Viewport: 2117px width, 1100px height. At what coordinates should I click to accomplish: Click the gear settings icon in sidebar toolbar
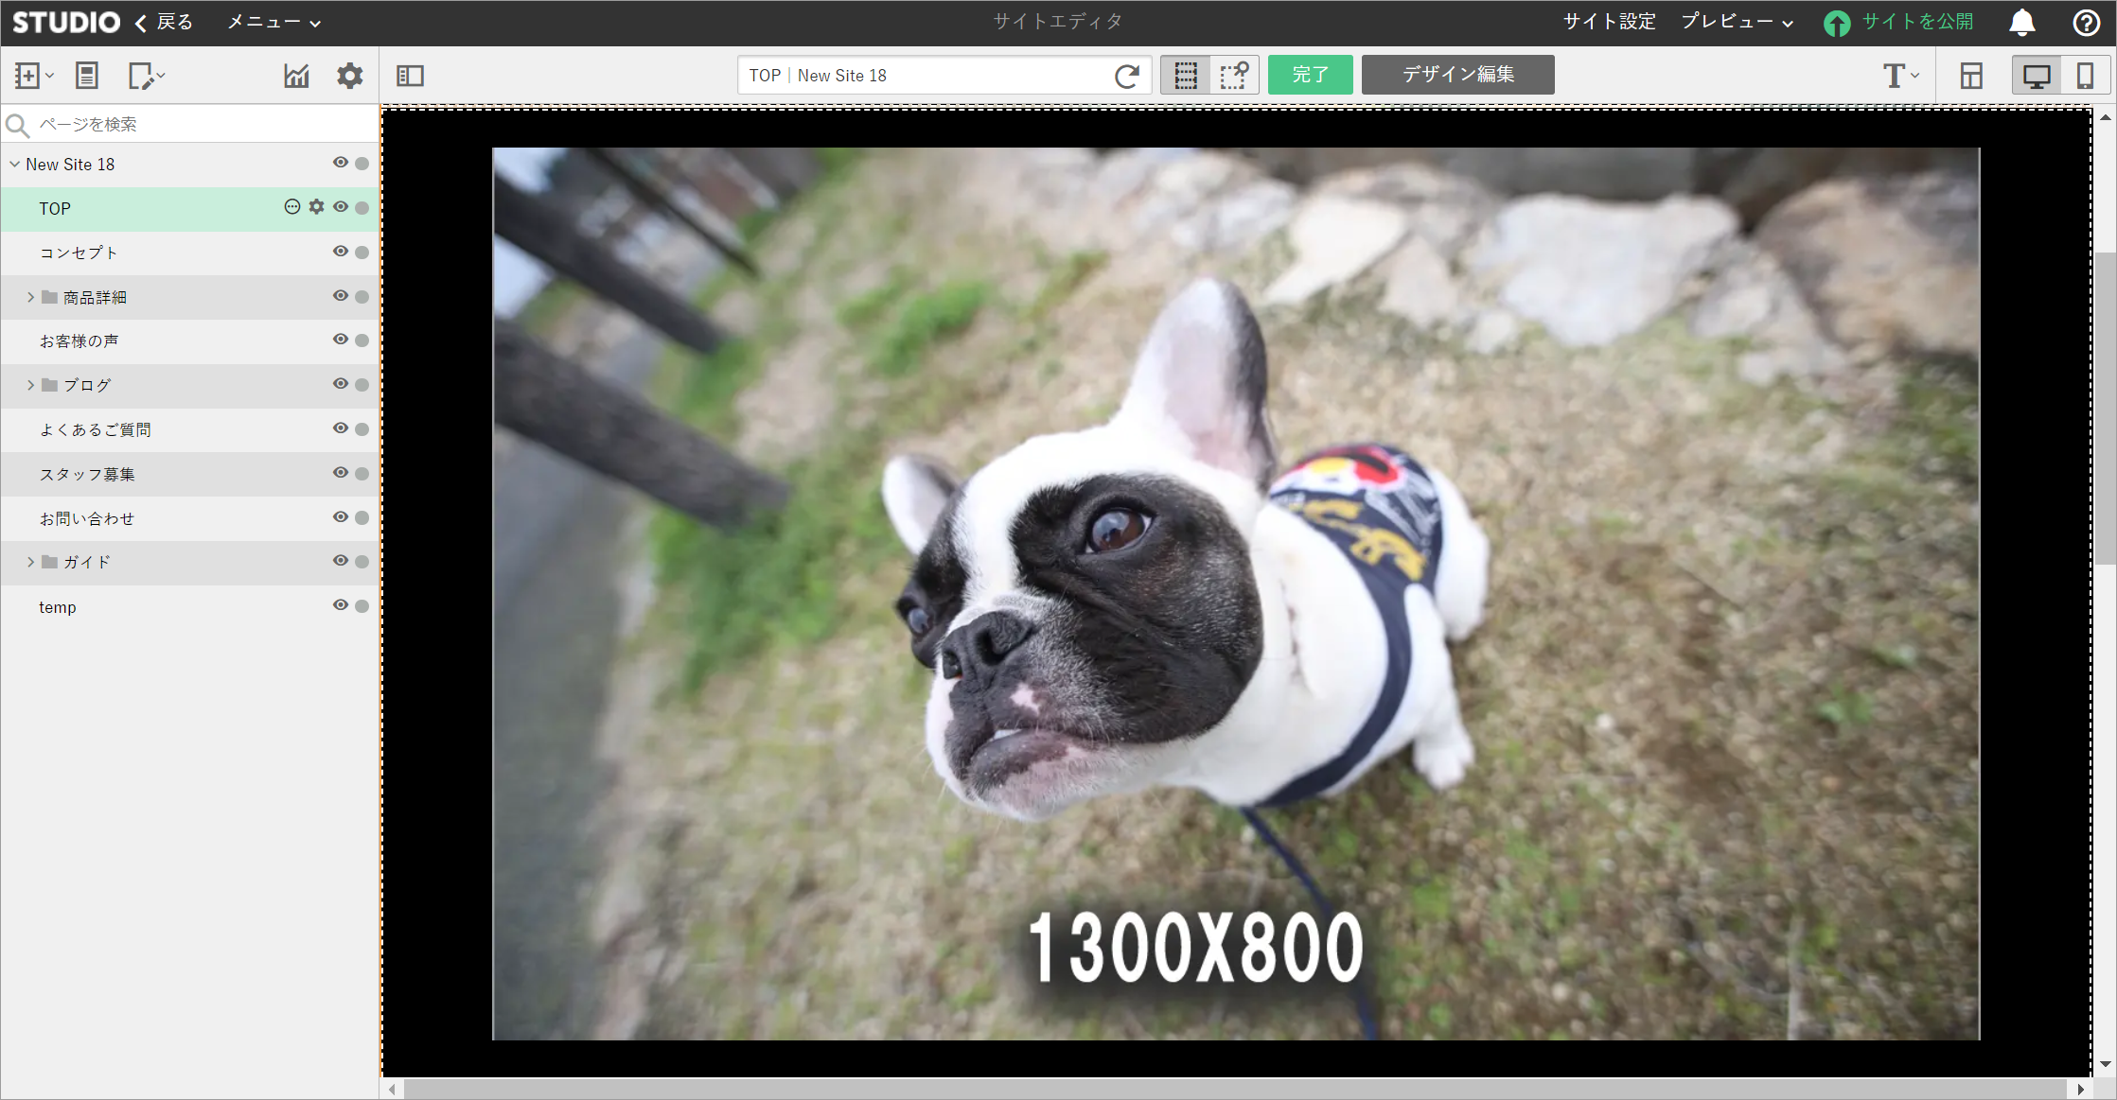(350, 76)
